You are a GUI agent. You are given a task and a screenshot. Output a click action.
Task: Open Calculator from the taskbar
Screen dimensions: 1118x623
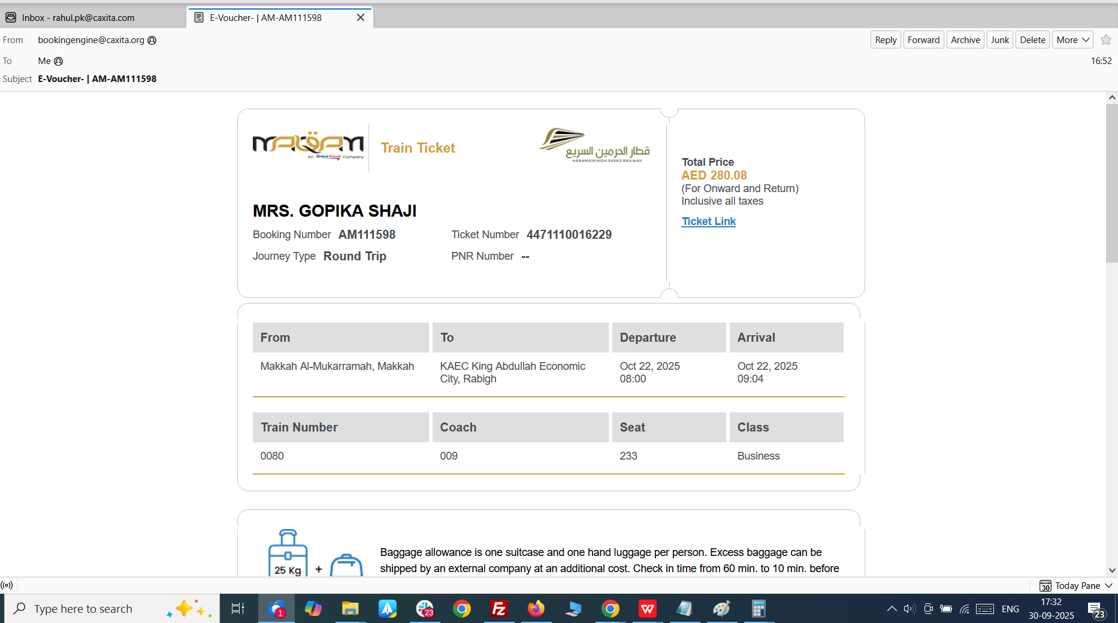(759, 609)
